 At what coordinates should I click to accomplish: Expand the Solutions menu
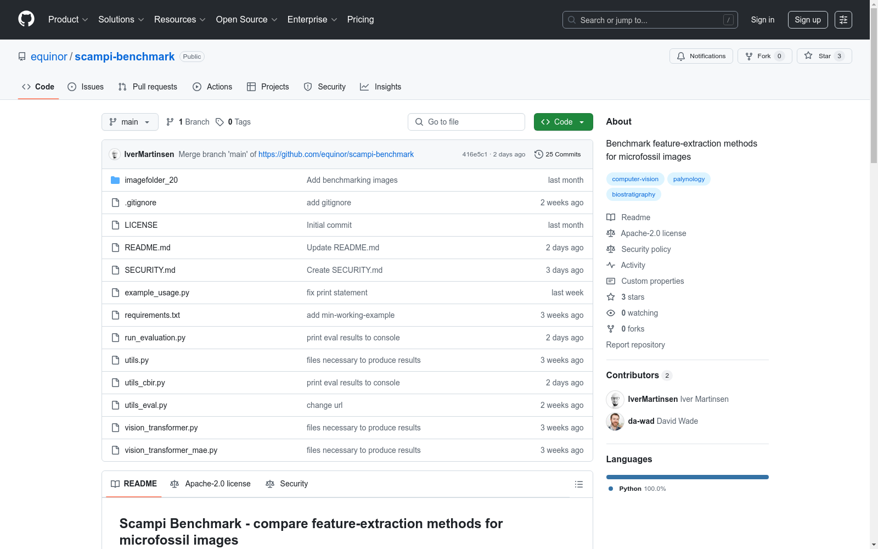(x=121, y=20)
